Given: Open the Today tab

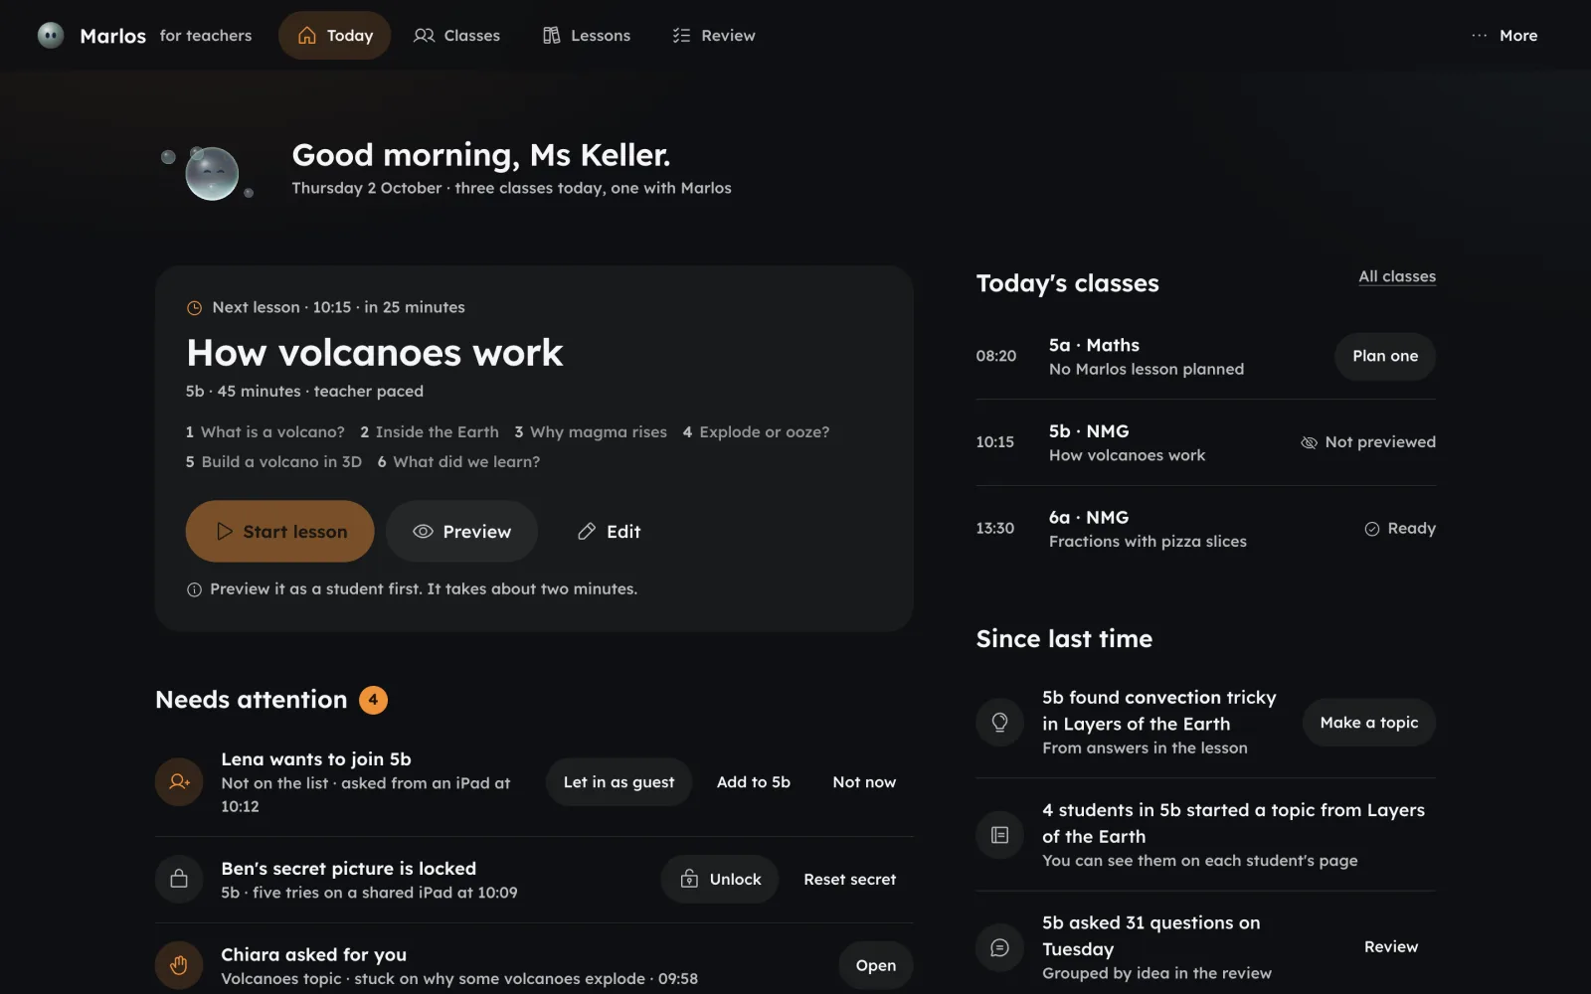Looking at the screenshot, I should (x=334, y=36).
